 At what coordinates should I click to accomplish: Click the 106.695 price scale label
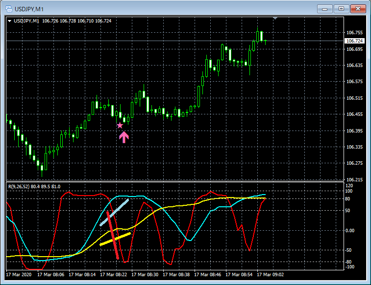click(x=354, y=49)
